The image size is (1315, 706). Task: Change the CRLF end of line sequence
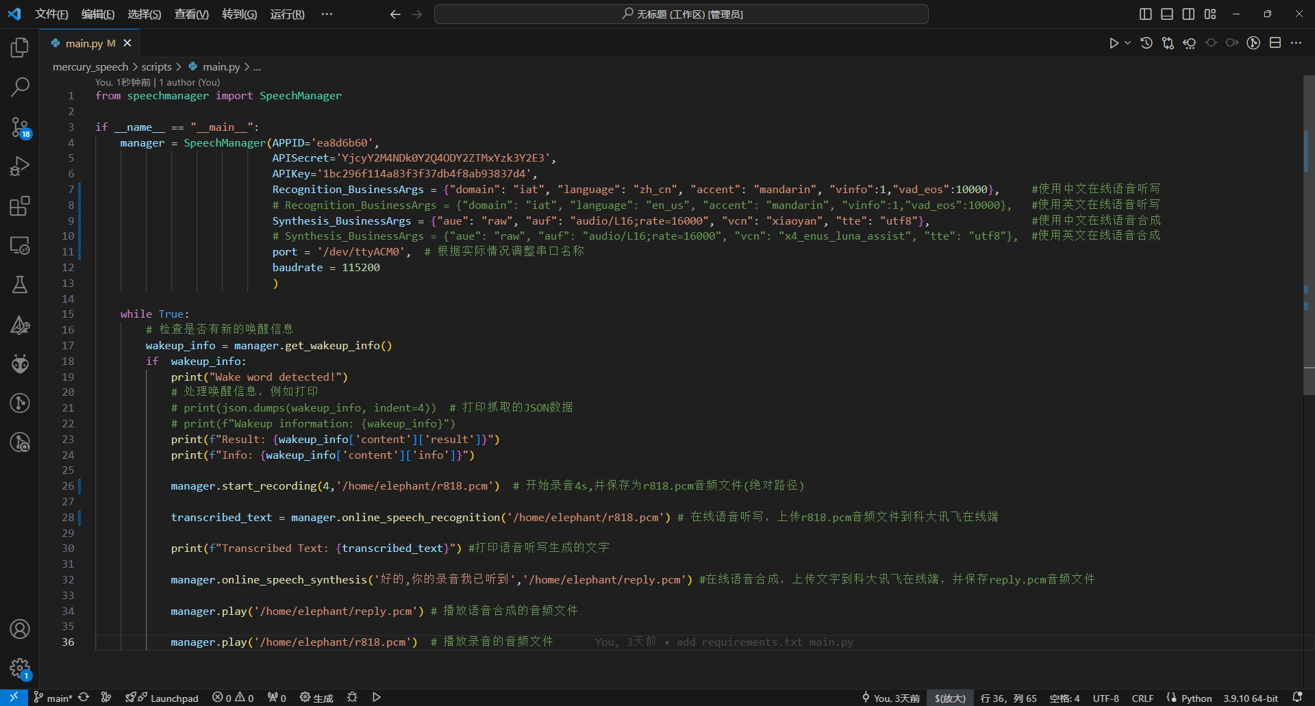(1142, 698)
